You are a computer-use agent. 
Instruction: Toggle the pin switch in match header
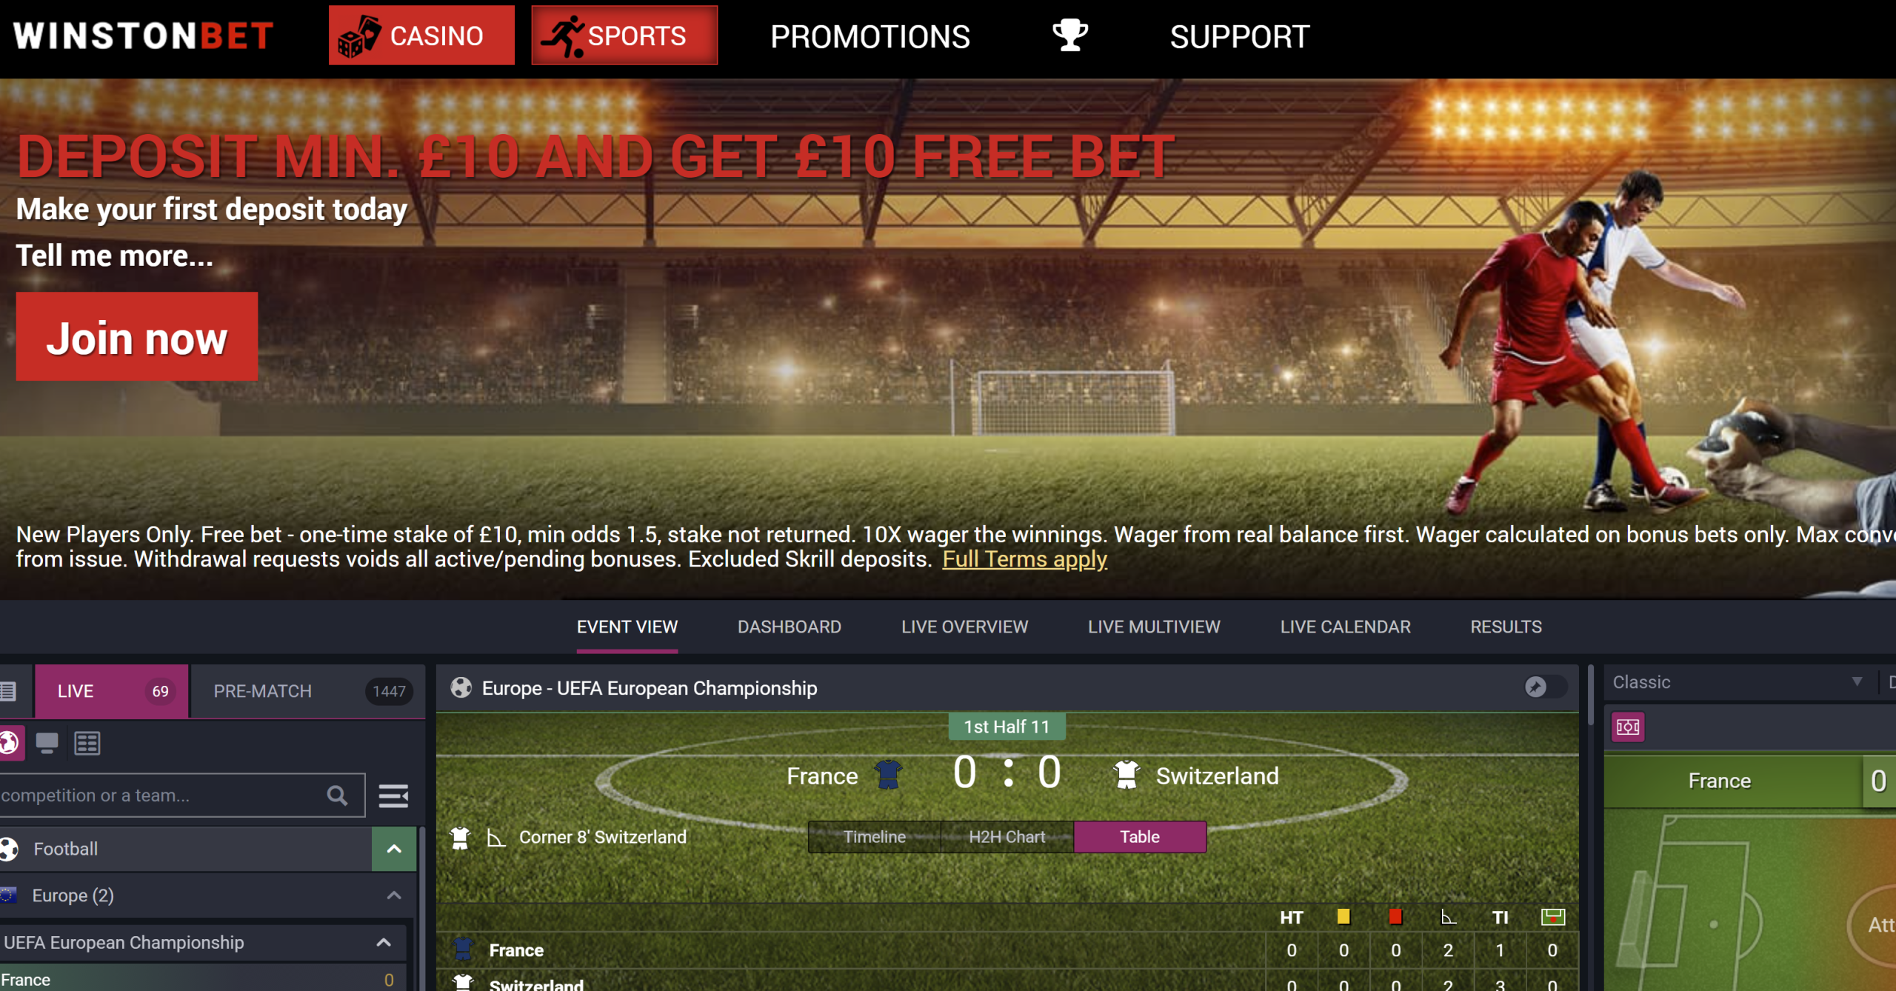1545,687
